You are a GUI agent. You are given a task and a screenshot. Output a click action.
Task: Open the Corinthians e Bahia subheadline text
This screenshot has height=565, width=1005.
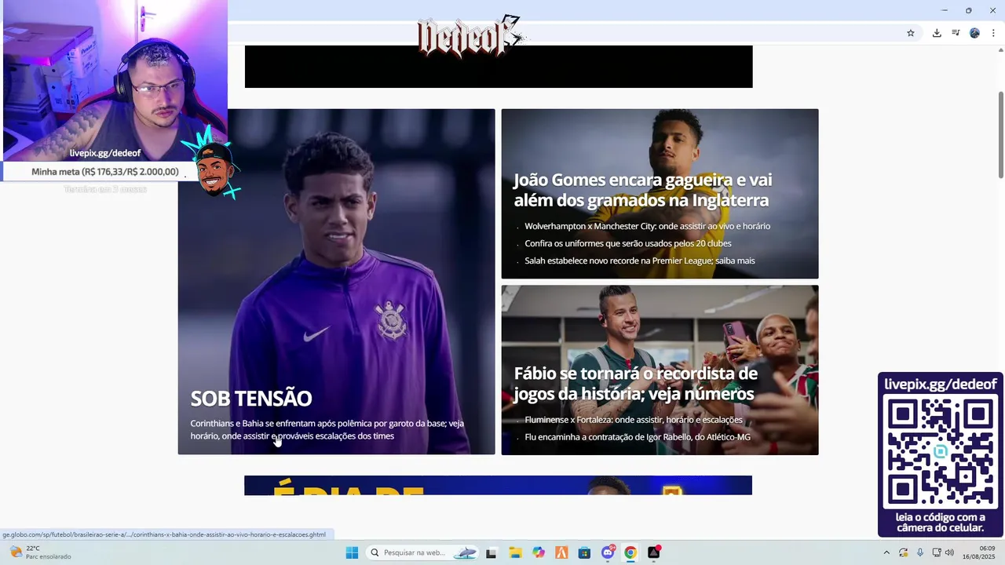pos(327,429)
